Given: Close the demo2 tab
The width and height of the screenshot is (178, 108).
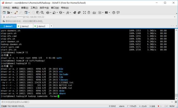Looking at the screenshot, I should (31, 26).
